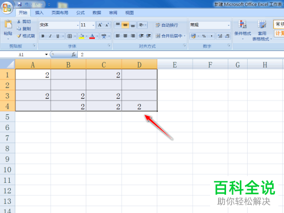284x213 pixels.
Task: Expand the number (数字) dialog launcher
Action: click(x=229, y=45)
